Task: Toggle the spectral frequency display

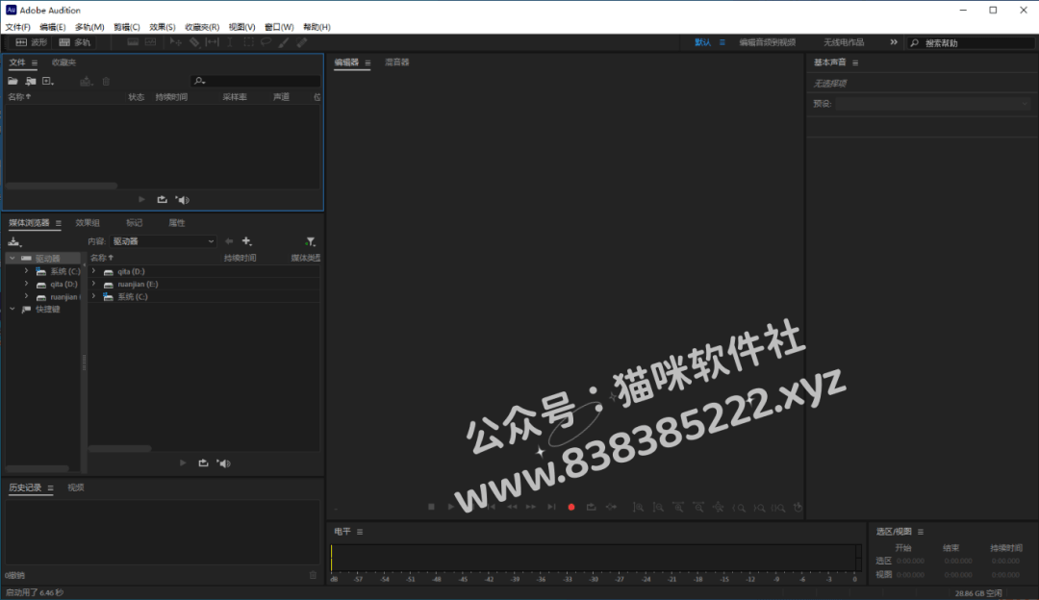Action: point(133,42)
